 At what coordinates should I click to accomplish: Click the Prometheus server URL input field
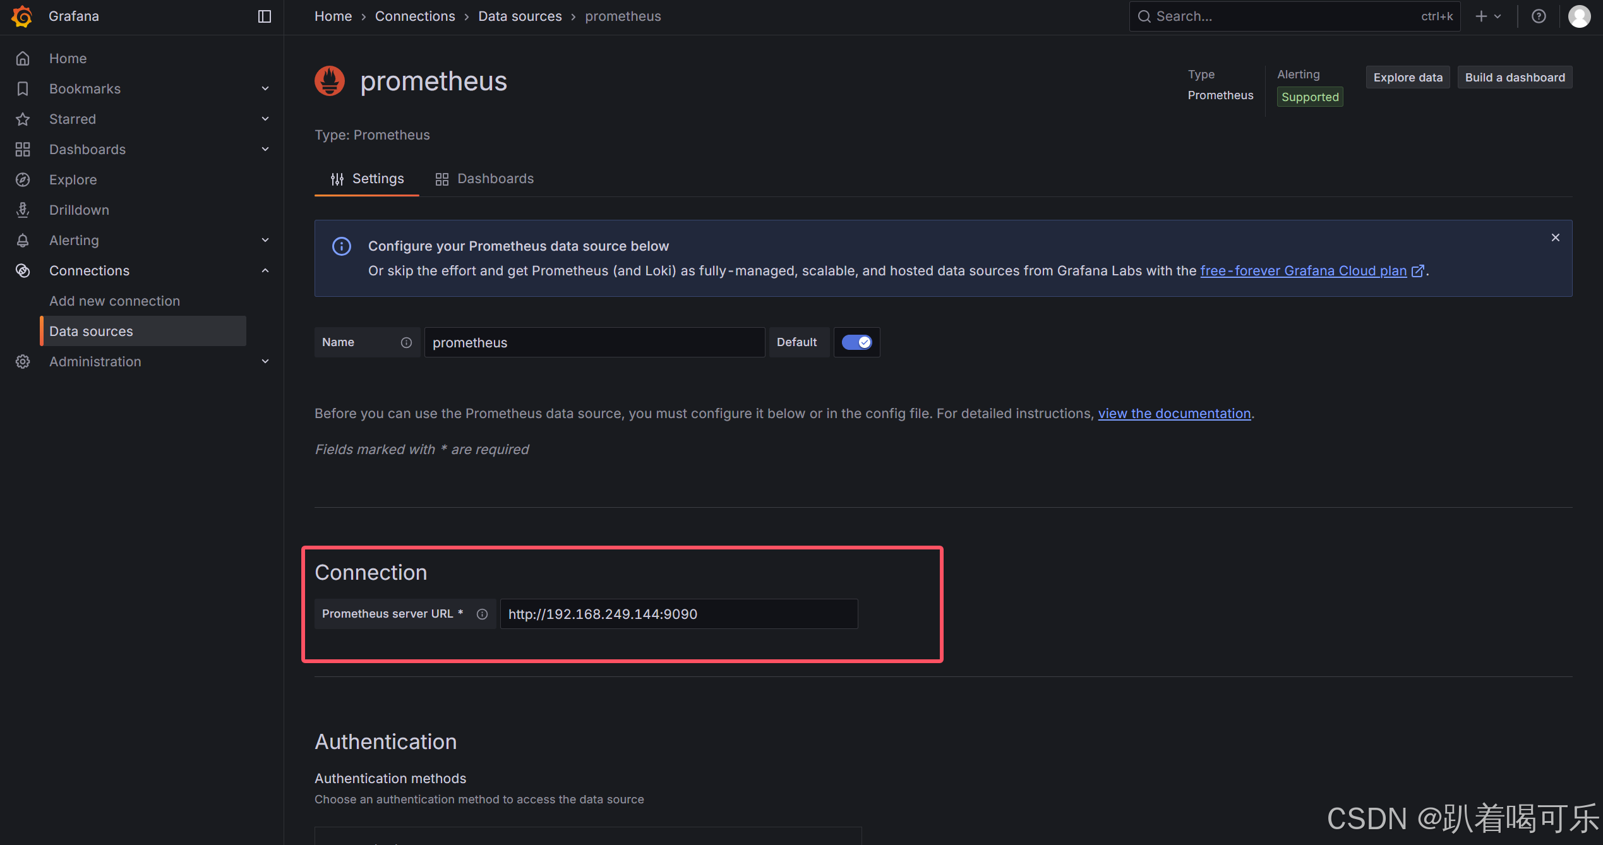tap(679, 614)
